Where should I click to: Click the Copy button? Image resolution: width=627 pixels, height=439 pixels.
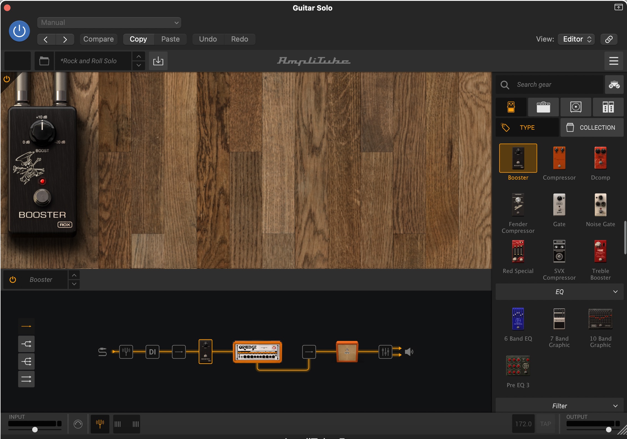138,39
